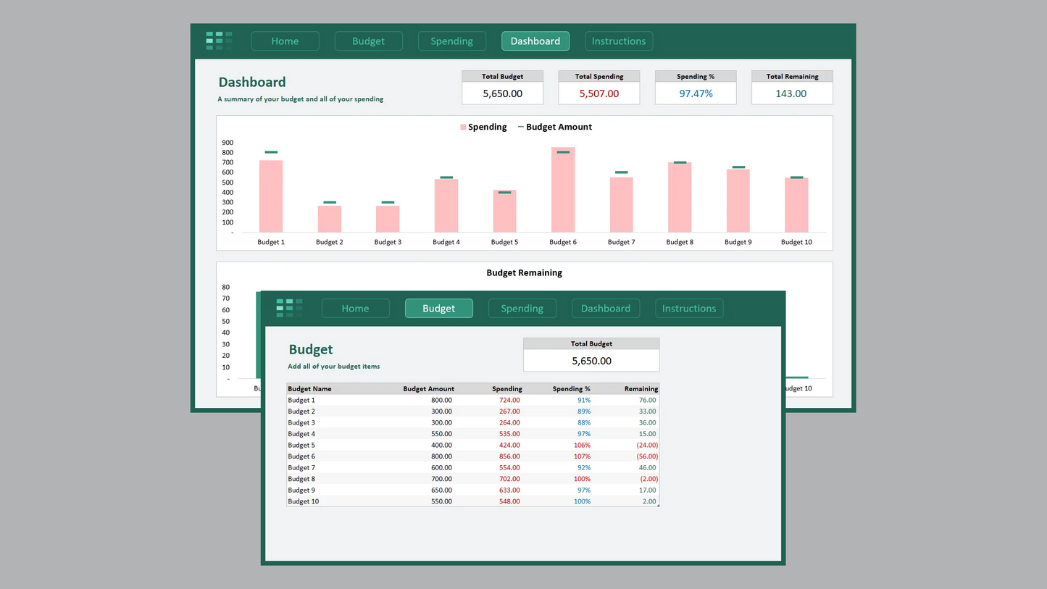Click the Budget Amount column header

coord(429,389)
